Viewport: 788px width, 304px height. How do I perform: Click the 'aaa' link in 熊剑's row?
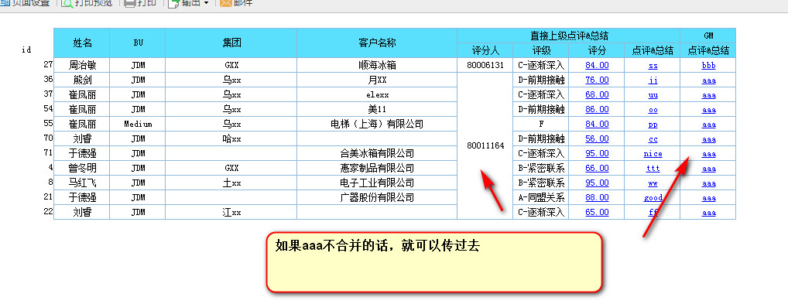708,80
